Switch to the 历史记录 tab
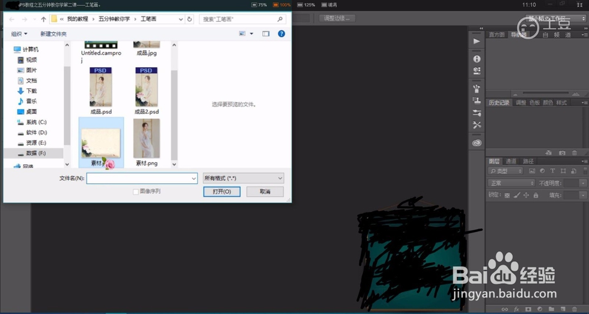 click(499, 103)
